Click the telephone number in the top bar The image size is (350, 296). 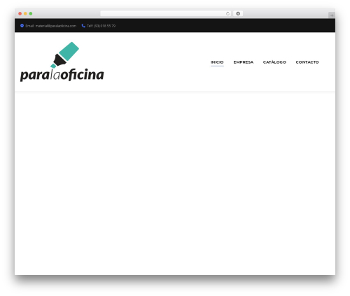click(x=104, y=26)
